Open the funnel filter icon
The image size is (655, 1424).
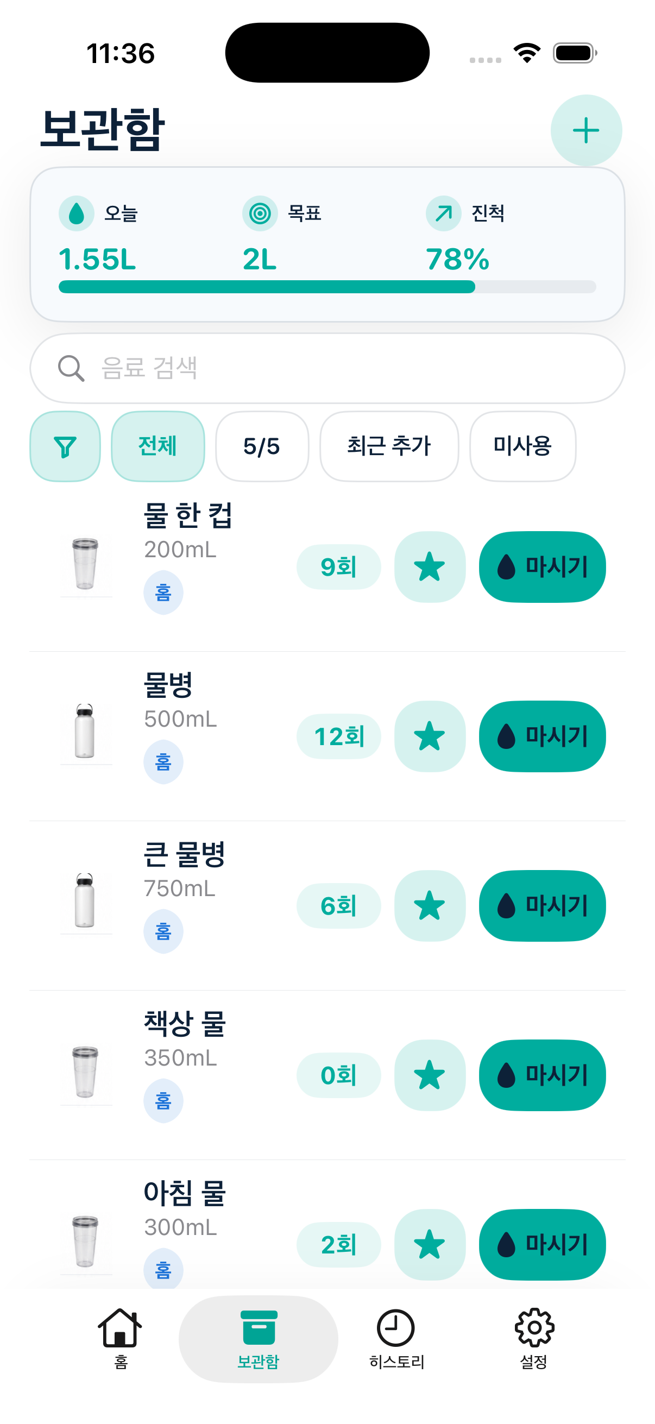(65, 446)
